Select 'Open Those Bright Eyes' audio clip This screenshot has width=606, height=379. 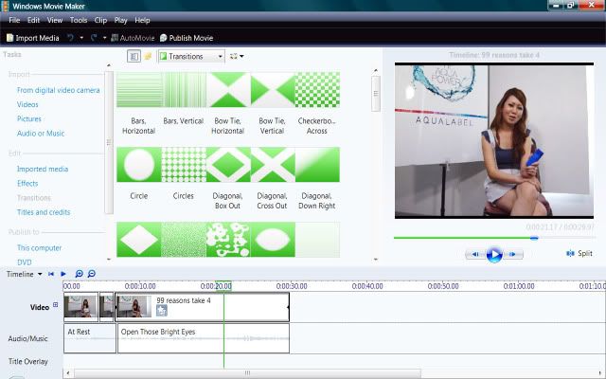[x=204, y=338]
